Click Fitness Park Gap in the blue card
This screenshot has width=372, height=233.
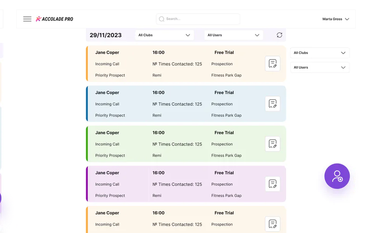coord(226,115)
